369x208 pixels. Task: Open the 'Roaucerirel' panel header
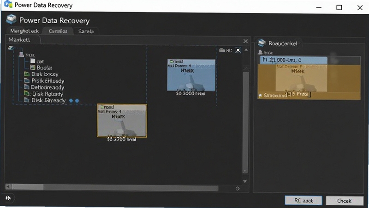[283, 43]
